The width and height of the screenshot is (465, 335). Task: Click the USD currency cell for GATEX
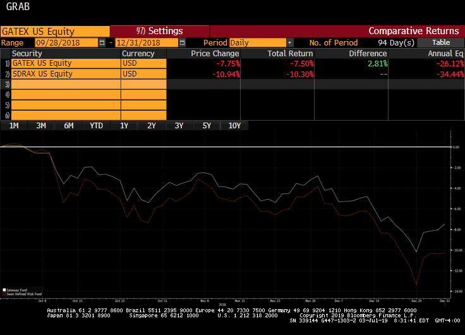144,63
